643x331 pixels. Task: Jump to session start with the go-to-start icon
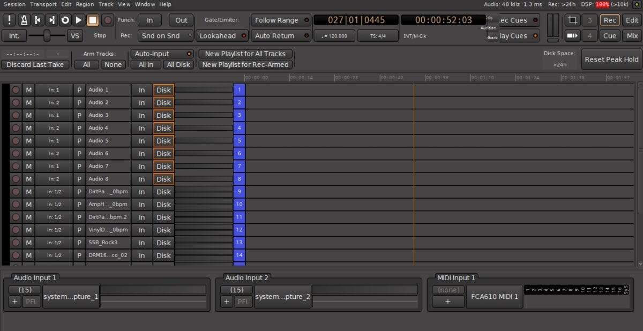(x=38, y=20)
